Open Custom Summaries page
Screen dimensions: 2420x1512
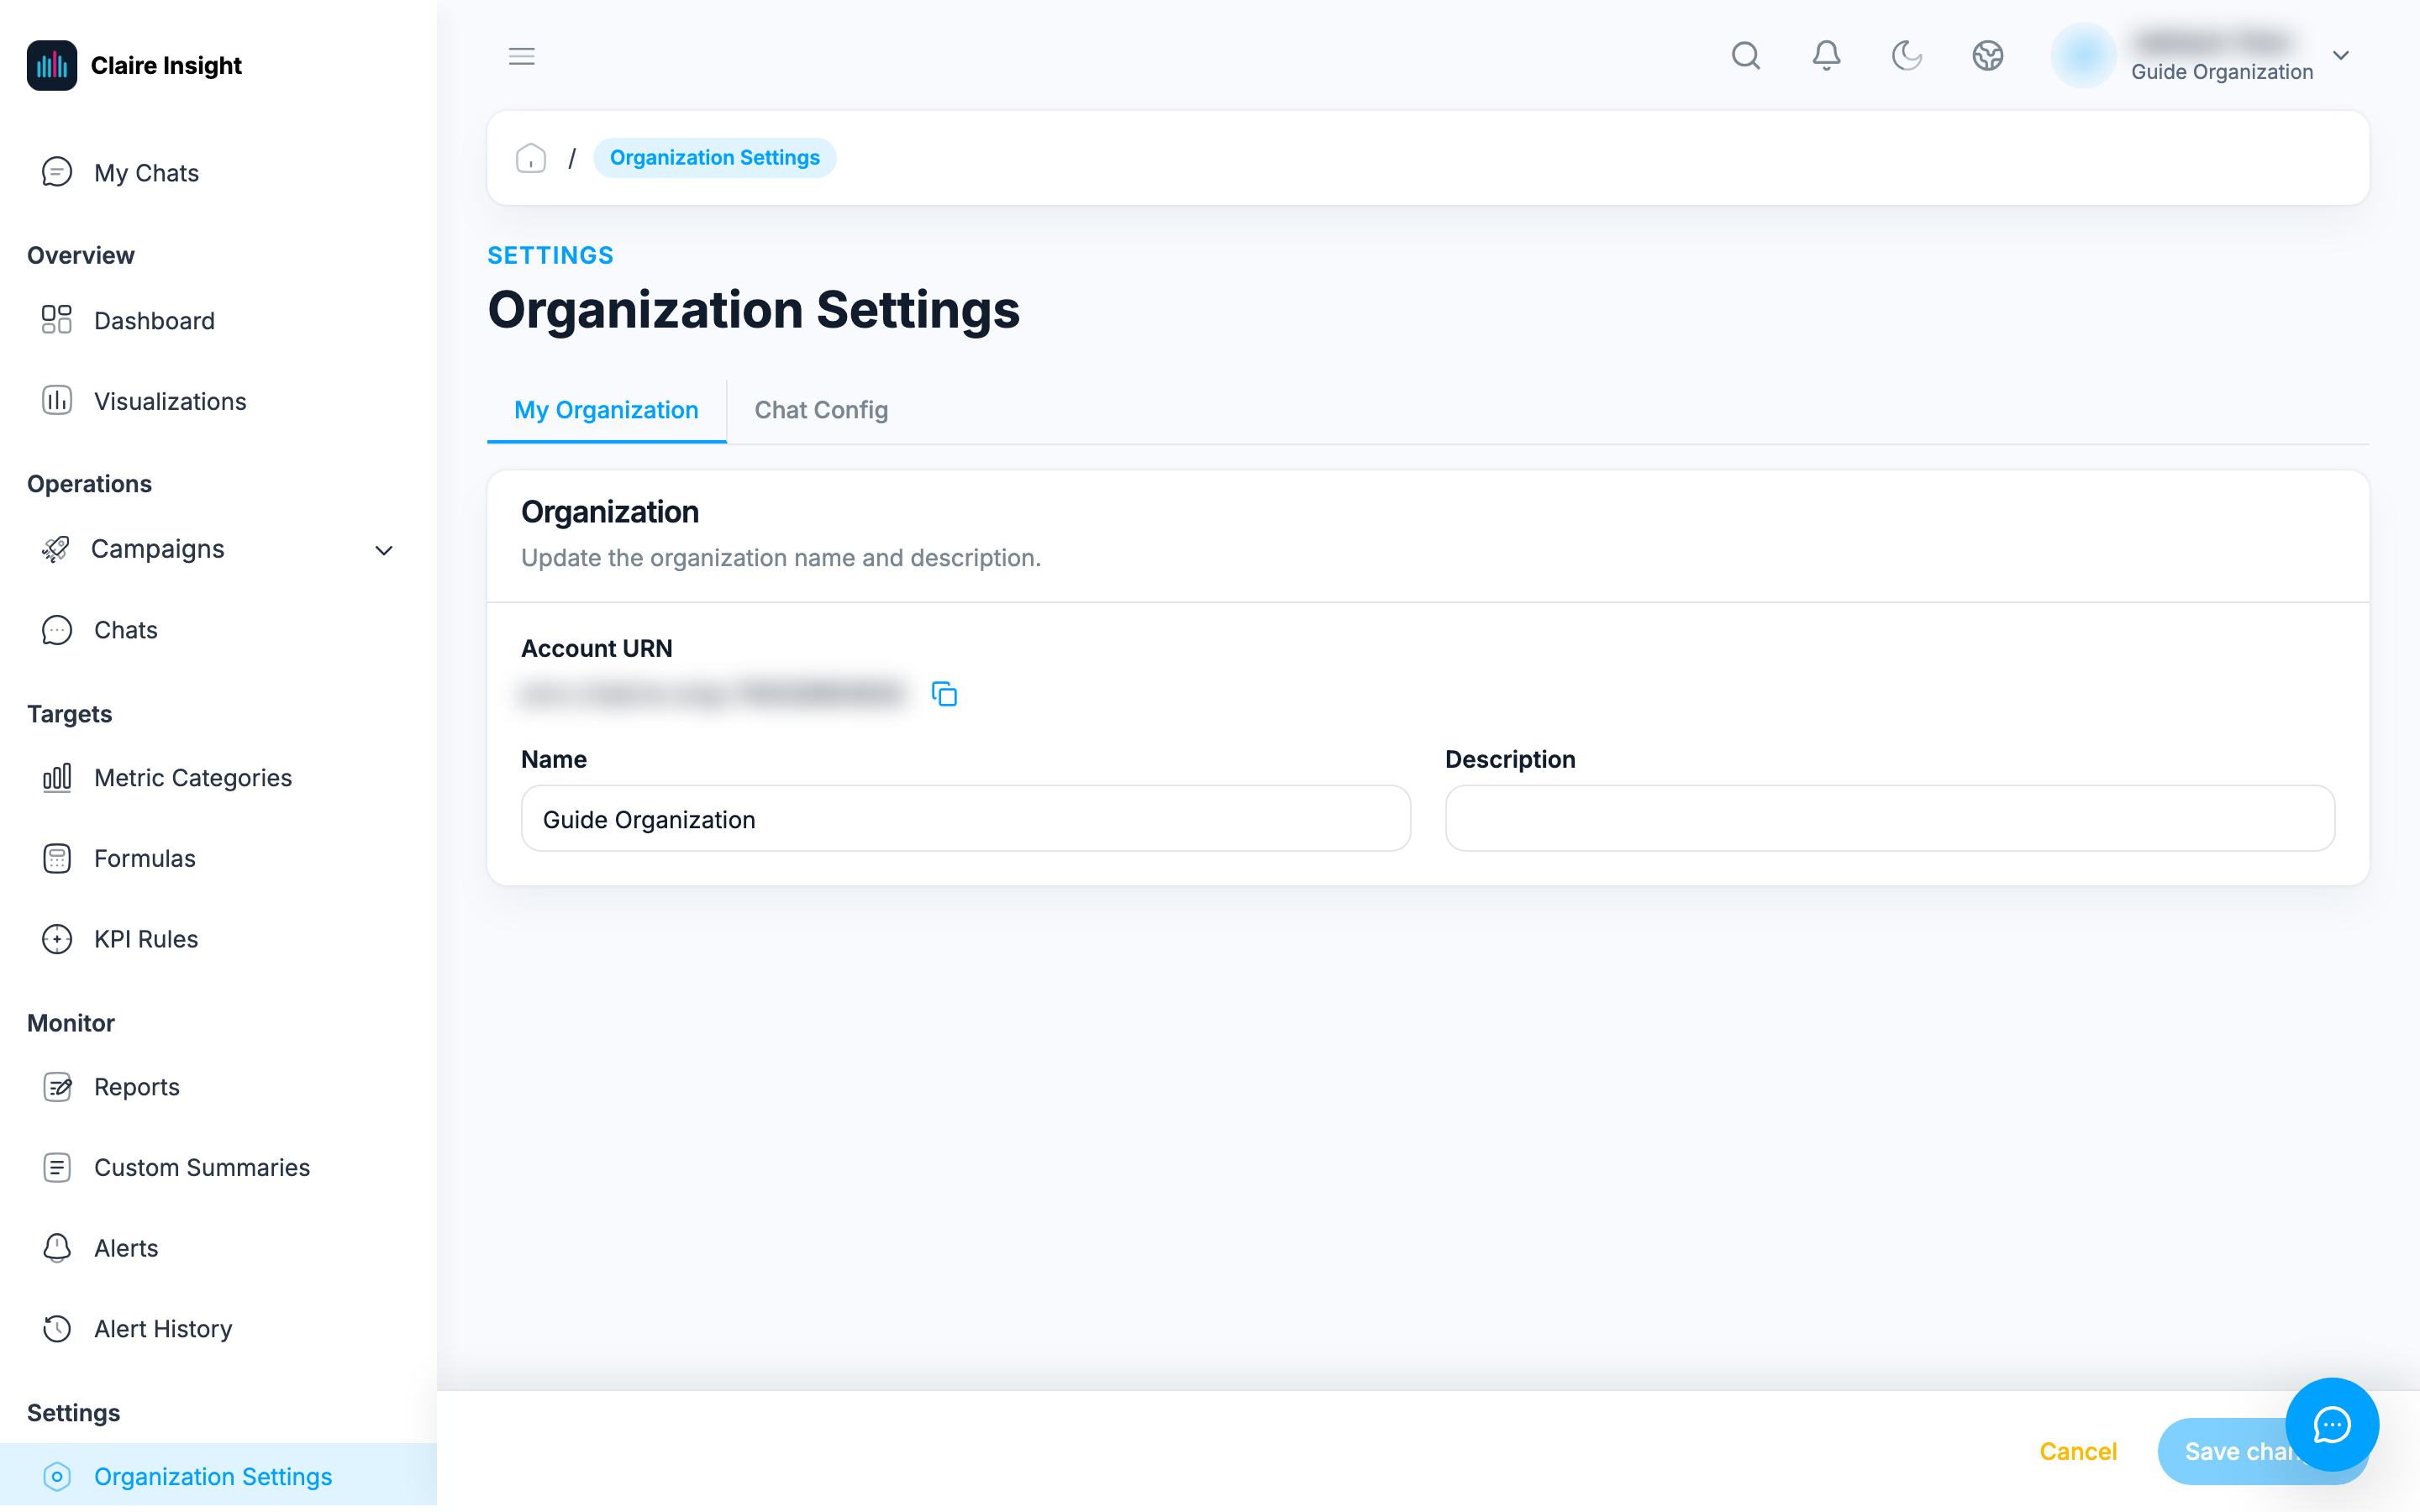(x=218, y=1167)
